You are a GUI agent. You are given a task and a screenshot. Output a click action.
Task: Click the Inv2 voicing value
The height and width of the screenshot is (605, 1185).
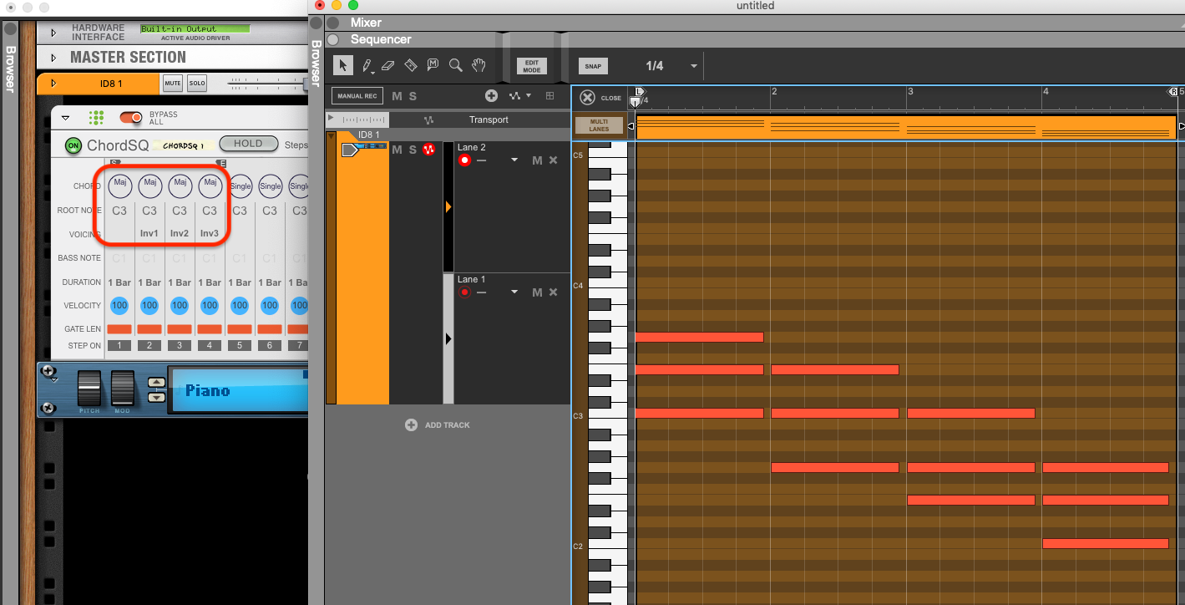[180, 234]
